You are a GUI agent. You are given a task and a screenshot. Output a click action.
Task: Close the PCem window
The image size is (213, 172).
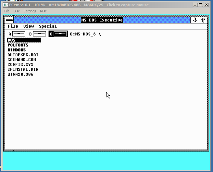coord(207,5)
